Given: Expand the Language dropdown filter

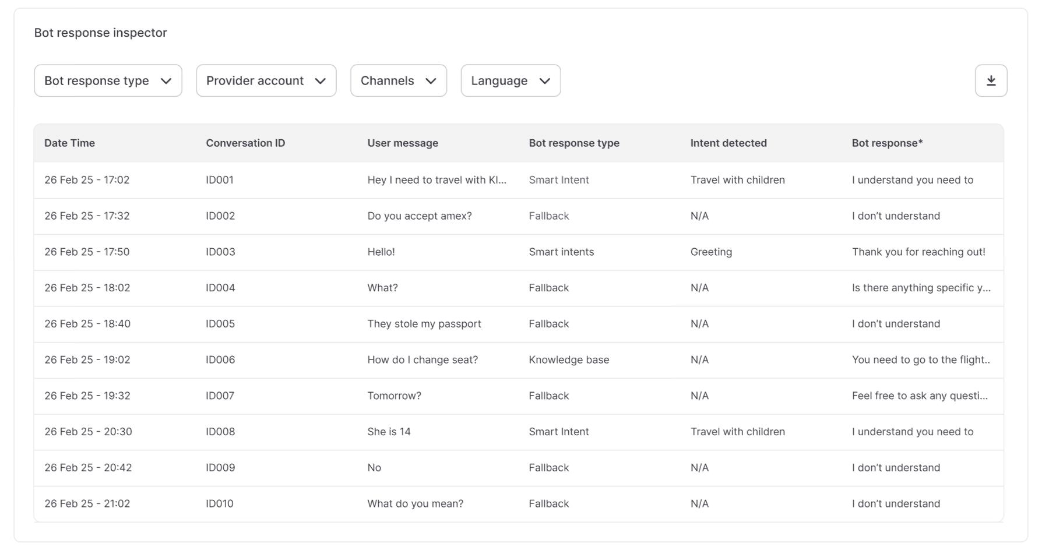Looking at the screenshot, I should click(x=511, y=80).
